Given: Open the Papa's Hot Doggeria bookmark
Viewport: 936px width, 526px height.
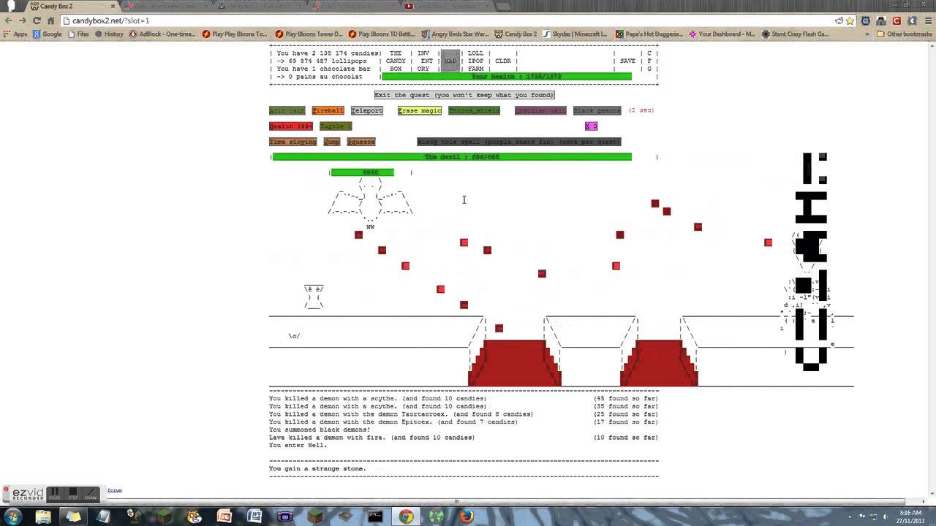Looking at the screenshot, I should pos(649,34).
